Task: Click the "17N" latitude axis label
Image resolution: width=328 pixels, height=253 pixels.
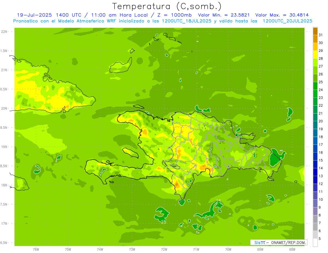Action: pos(4,224)
